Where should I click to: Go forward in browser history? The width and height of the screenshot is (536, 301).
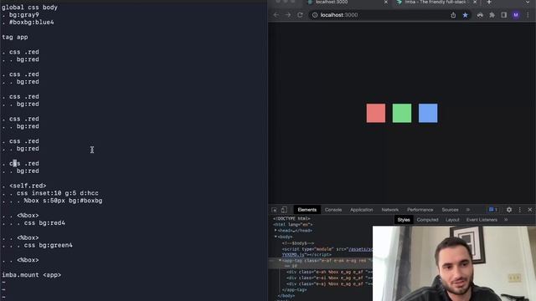pos(288,15)
